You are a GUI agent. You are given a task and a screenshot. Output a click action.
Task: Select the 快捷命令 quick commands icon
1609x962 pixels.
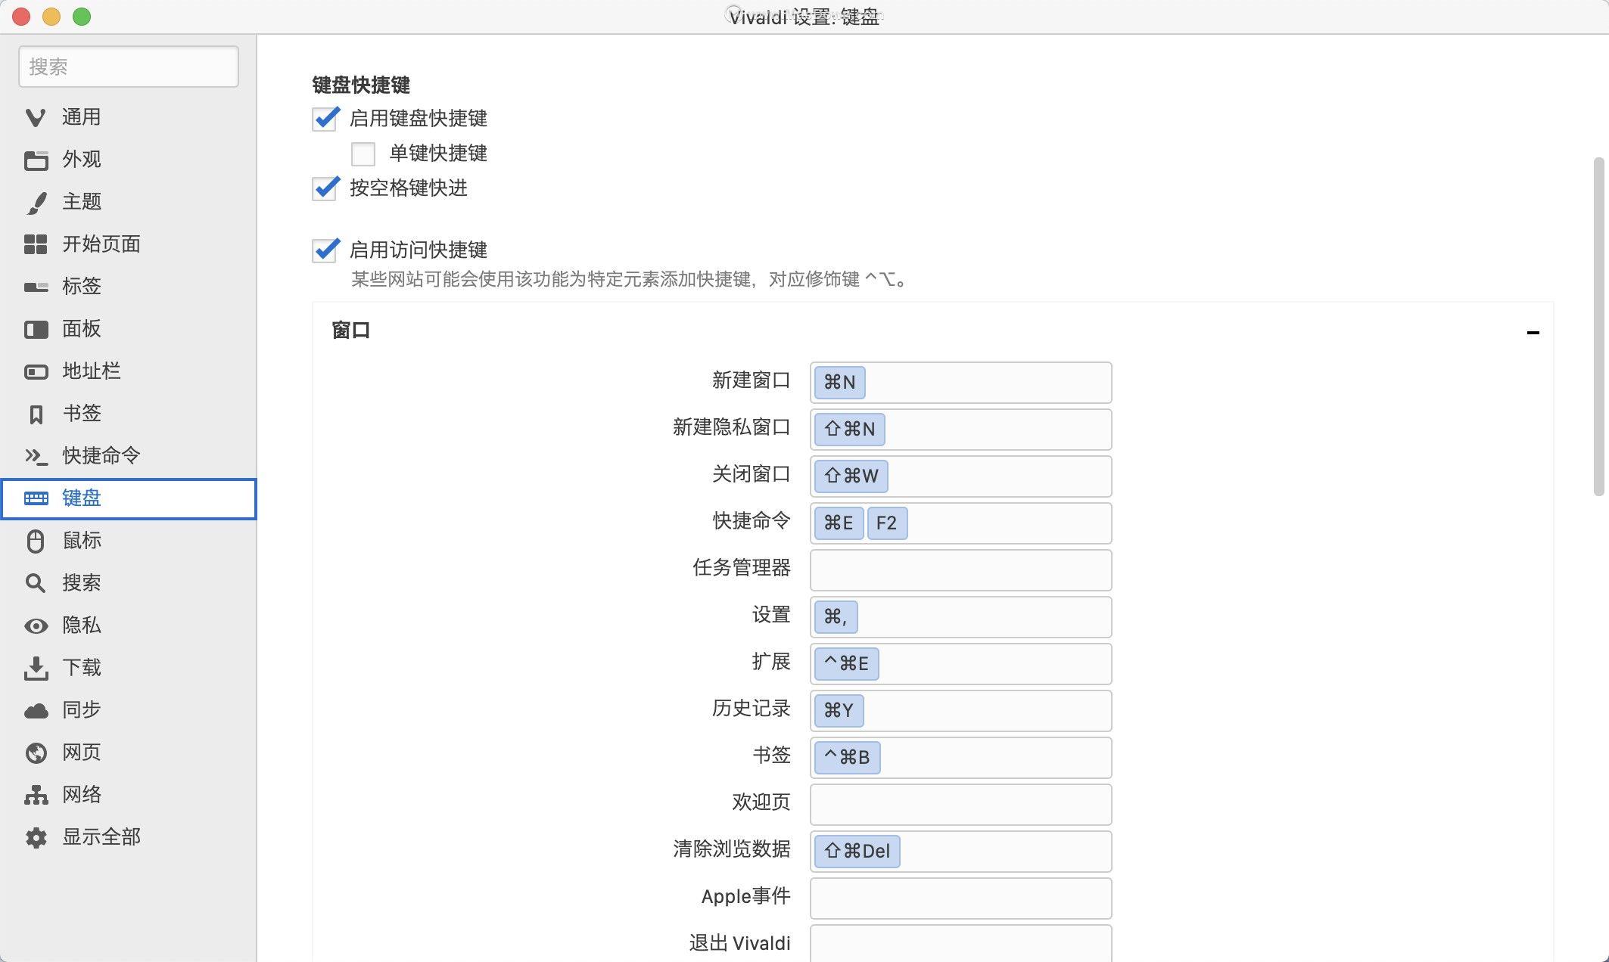tap(36, 456)
